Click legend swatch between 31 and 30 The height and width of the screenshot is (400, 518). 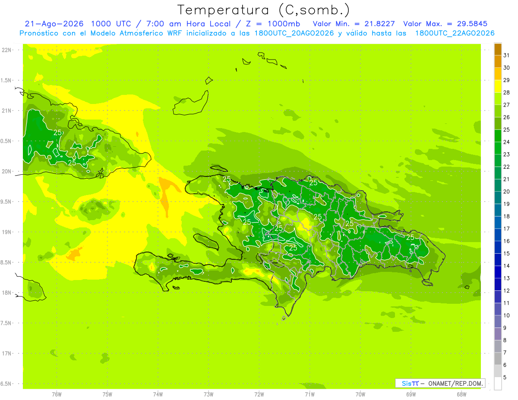[x=498, y=61]
